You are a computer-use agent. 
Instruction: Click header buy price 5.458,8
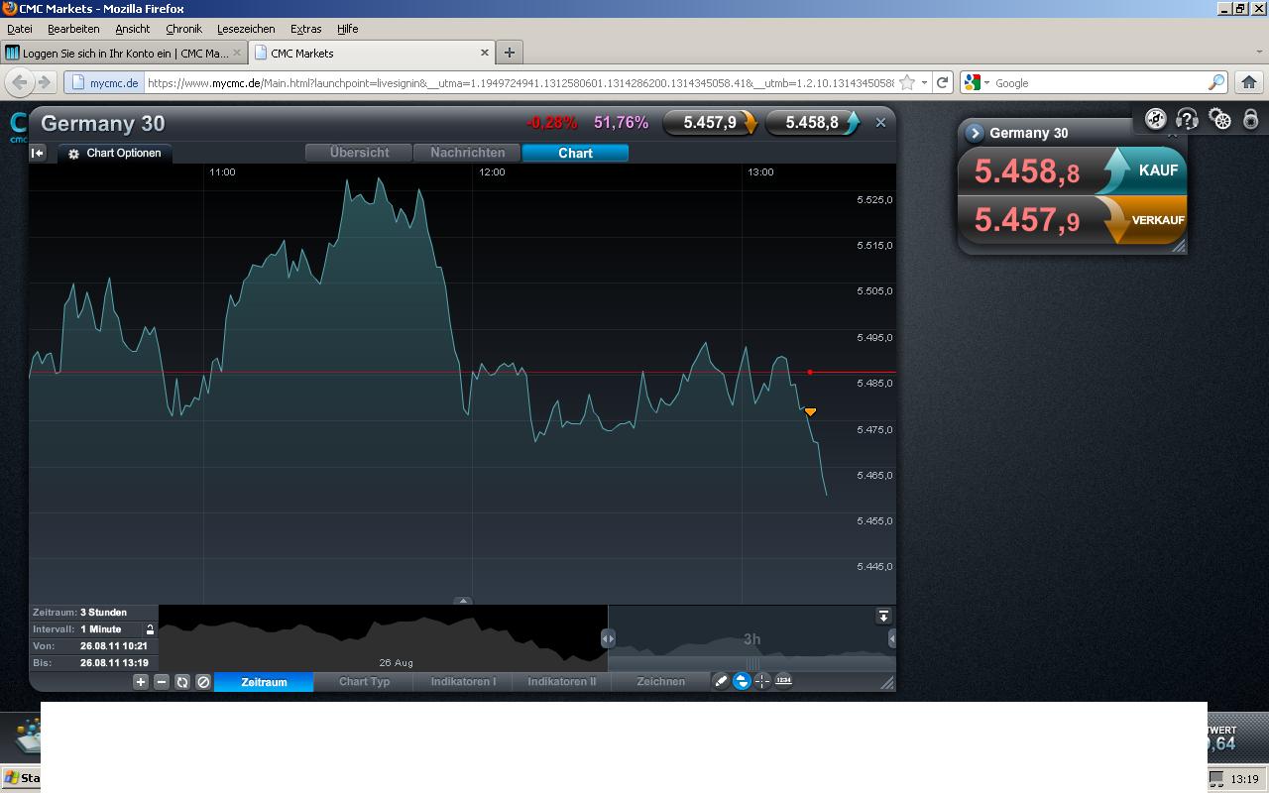[813, 123]
